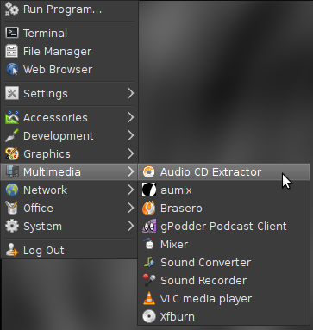The height and width of the screenshot is (330, 313).
Task: Expand the Development submenu arrow
Action: [131, 135]
